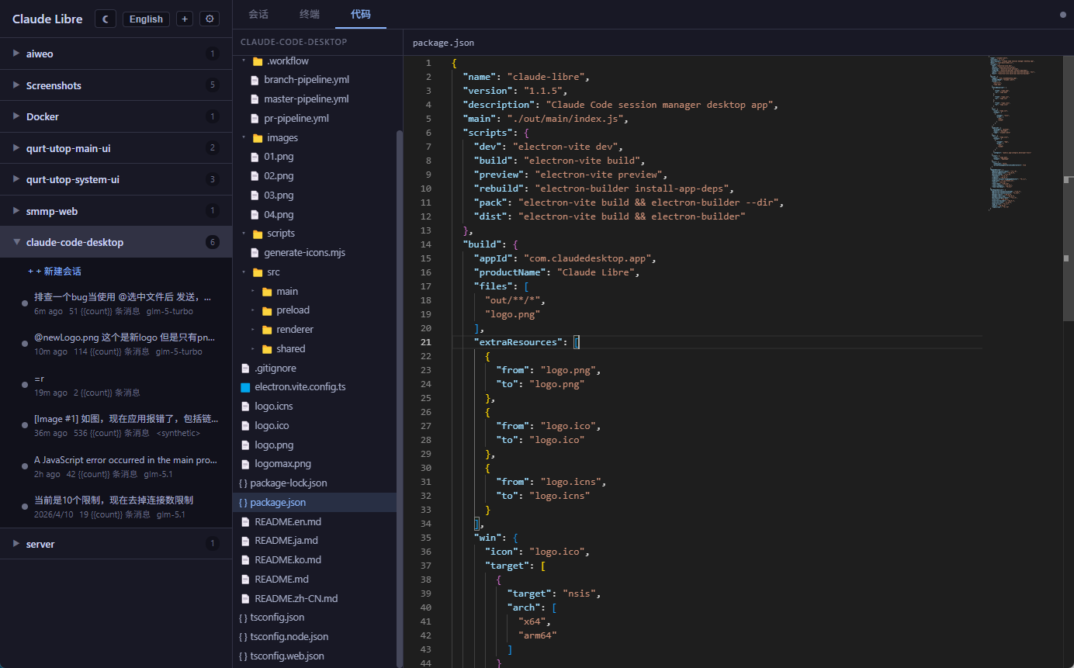
Task: Collapse the .workflow folder chevron
Action: (x=244, y=61)
